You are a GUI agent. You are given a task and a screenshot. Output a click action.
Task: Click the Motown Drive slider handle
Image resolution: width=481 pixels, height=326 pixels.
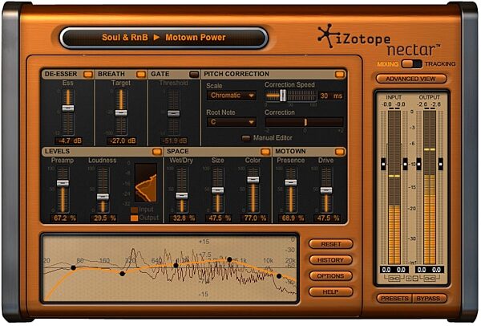[326, 190]
